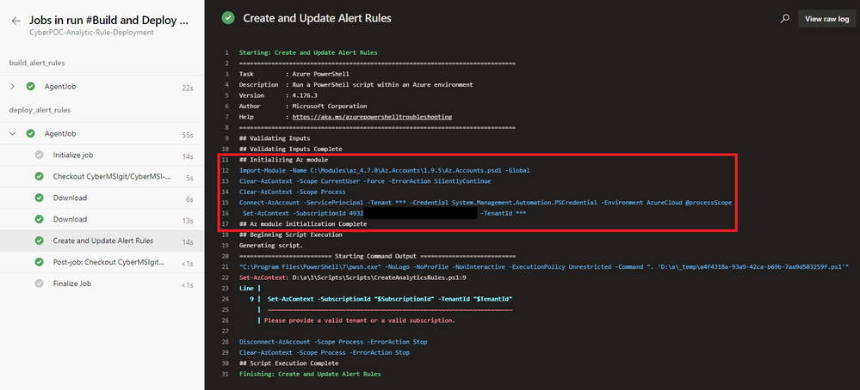Open the log search magnifier icon
The height and width of the screenshot is (390, 860).
[785, 19]
